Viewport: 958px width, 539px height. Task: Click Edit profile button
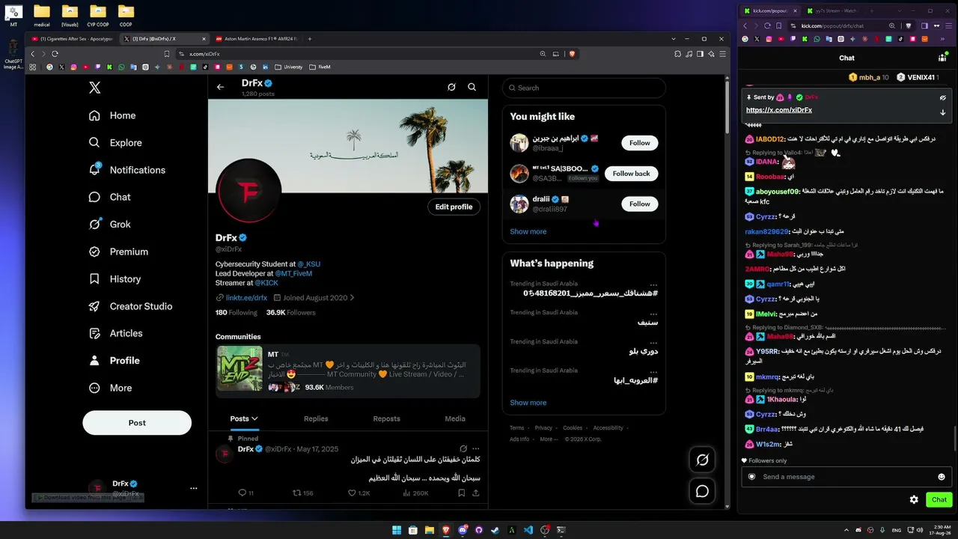pos(454,207)
